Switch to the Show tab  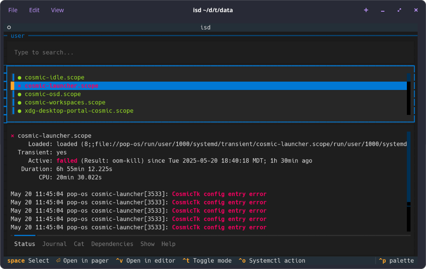click(148, 244)
